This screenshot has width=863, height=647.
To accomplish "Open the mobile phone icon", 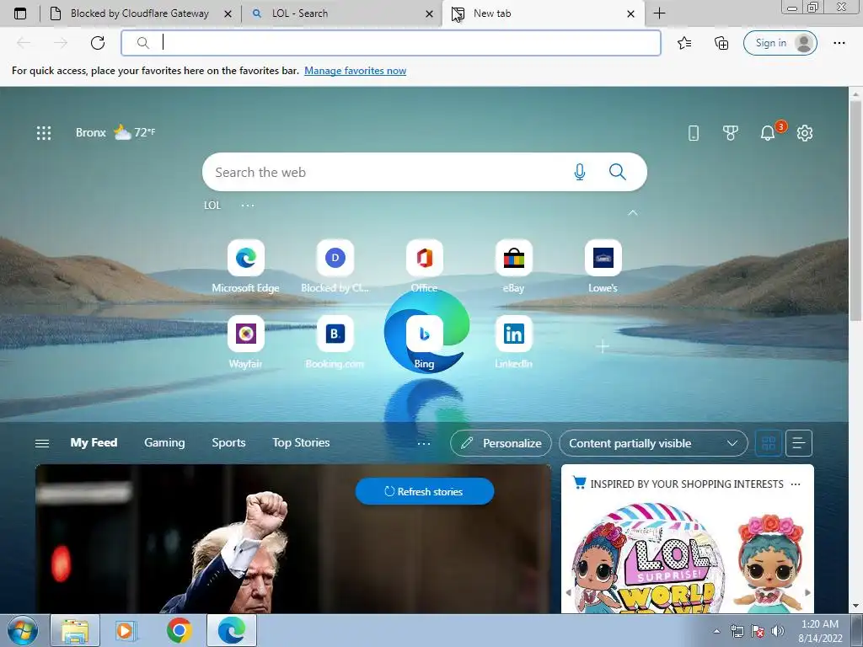I will pos(694,132).
